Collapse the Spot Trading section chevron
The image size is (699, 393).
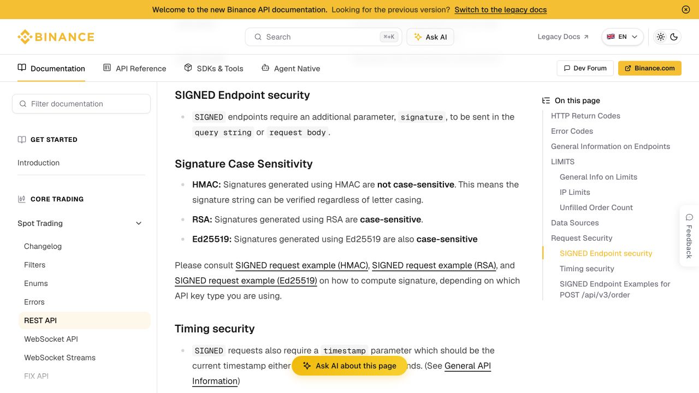pos(139,223)
